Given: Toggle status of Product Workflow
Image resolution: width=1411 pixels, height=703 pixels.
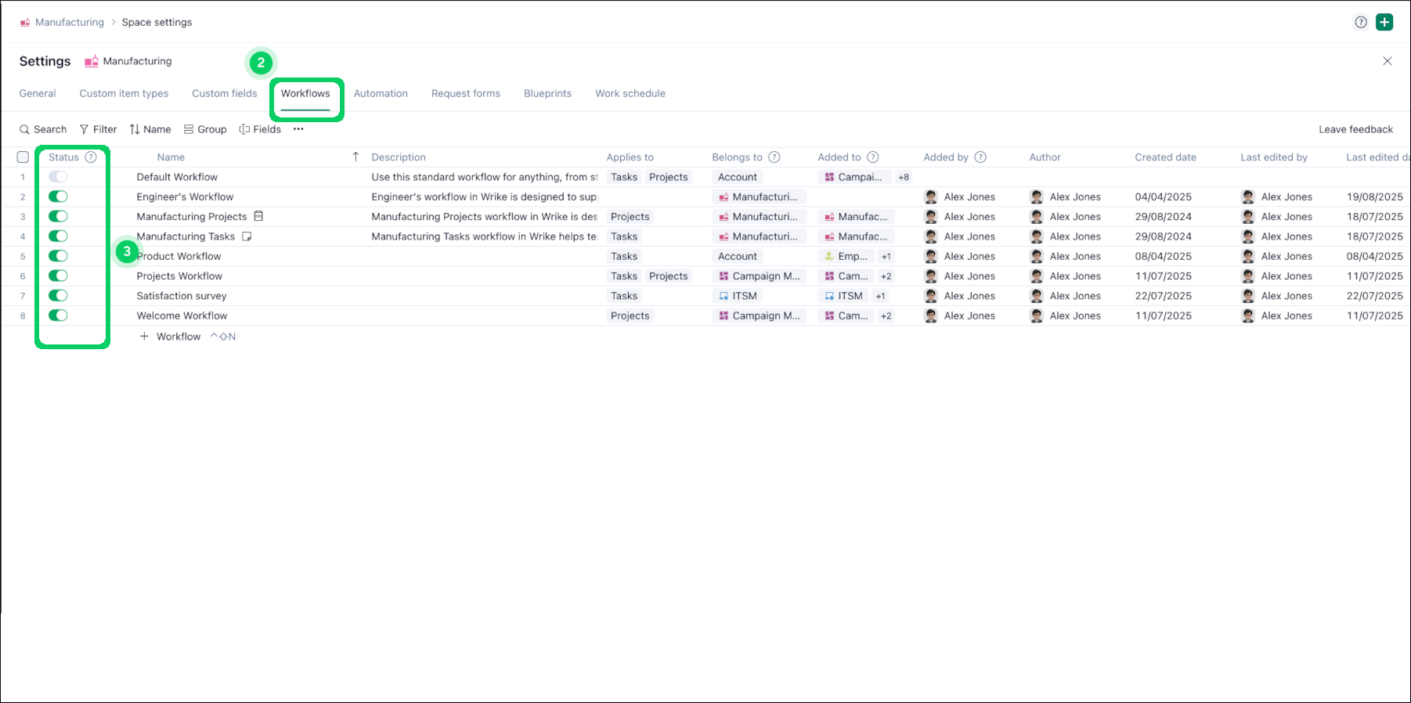Looking at the screenshot, I should pos(58,256).
